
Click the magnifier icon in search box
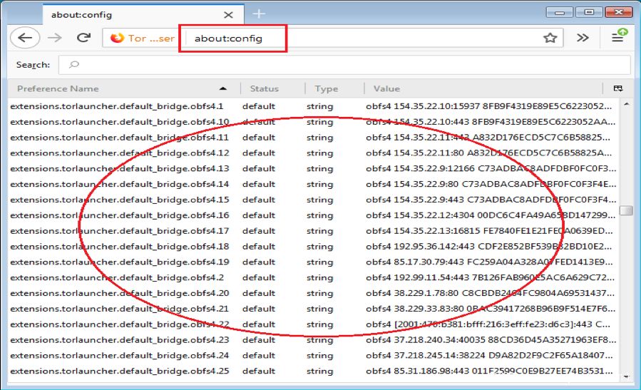[73, 65]
